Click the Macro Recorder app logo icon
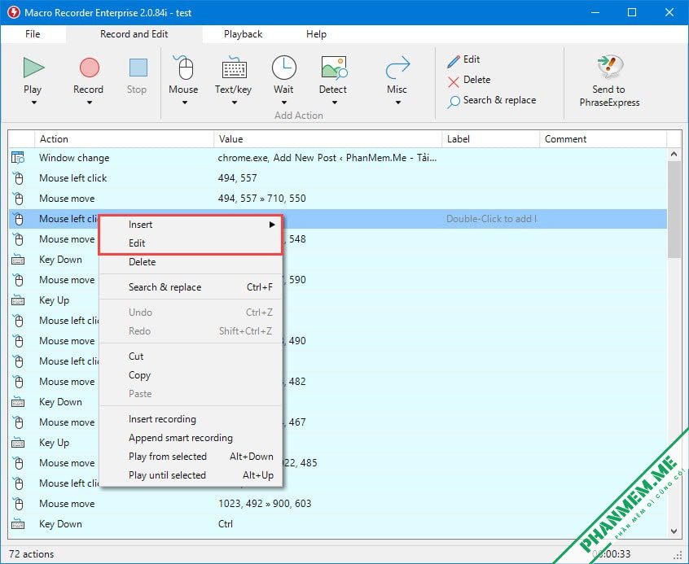689x564 pixels. point(14,12)
